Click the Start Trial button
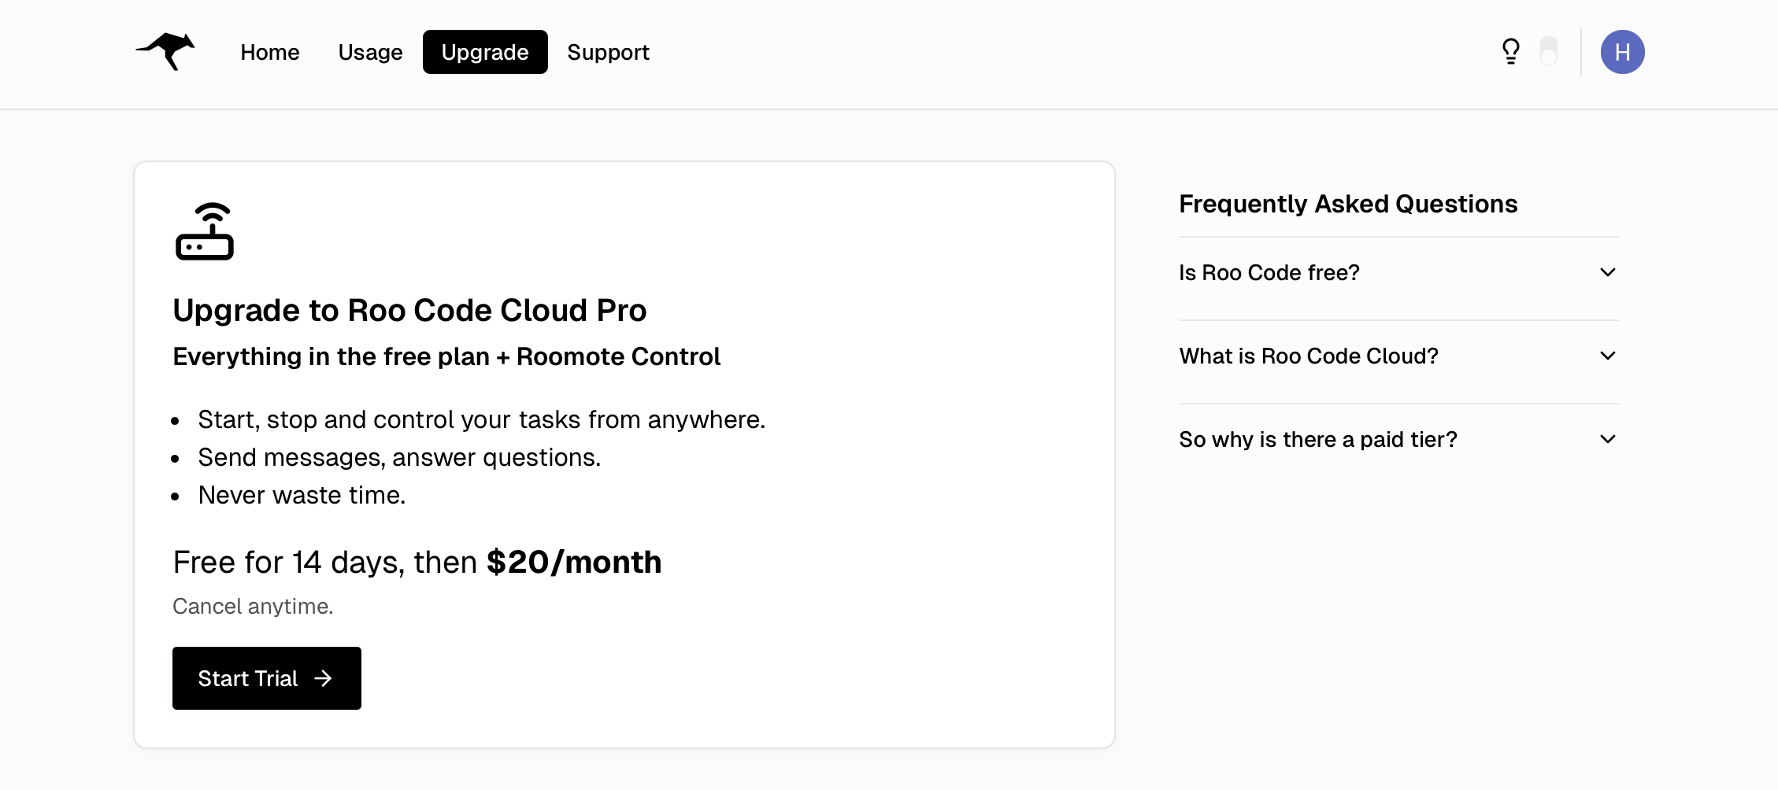 [266, 678]
